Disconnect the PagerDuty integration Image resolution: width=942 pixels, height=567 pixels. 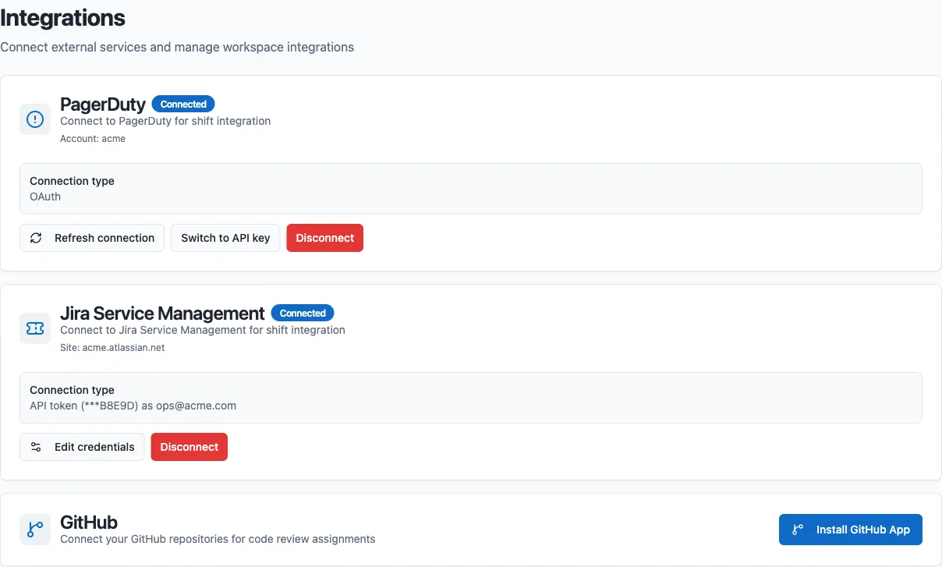point(325,238)
